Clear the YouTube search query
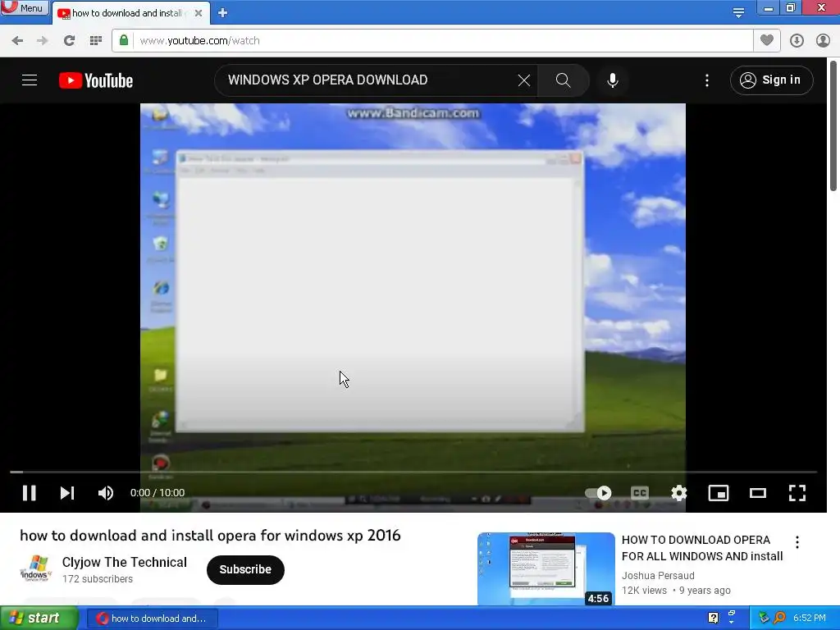The width and height of the screenshot is (840, 630). click(x=524, y=80)
